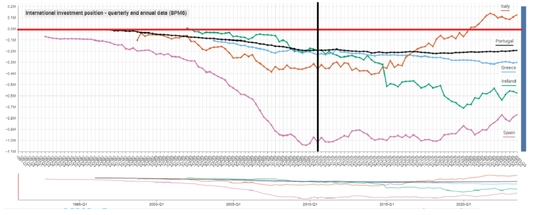Click the black line swatch under Portugal
The width and height of the screenshot is (540, 215).
click(504, 45)
